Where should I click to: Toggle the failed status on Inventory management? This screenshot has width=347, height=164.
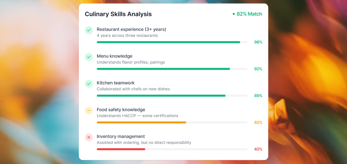click(x=89, y=137)
